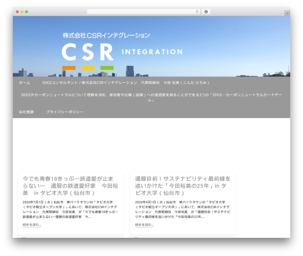Open a new tab with plus button
Screen dimensions: 303x256
(x=287, y=13)
